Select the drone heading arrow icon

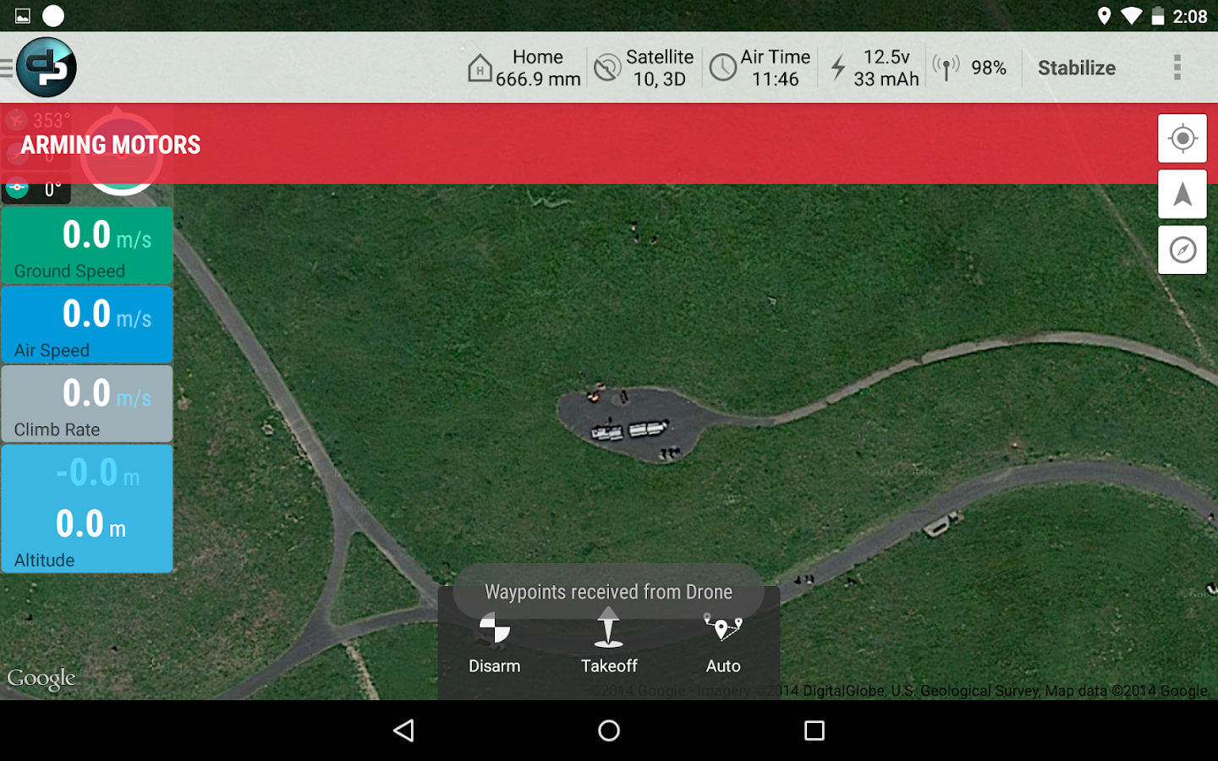(1182, 194)
